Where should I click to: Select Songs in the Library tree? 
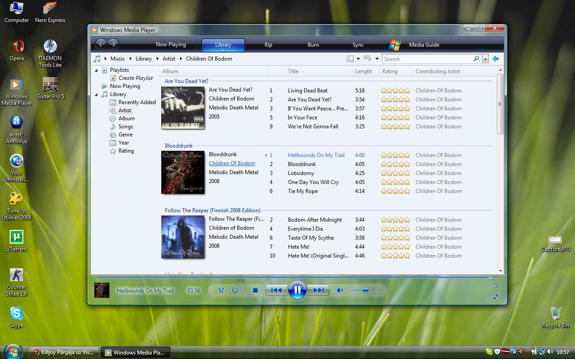pyautogui.click(x=126, y=127)
